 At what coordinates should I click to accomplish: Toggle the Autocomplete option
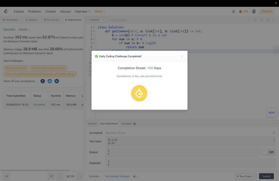point(118,20)
